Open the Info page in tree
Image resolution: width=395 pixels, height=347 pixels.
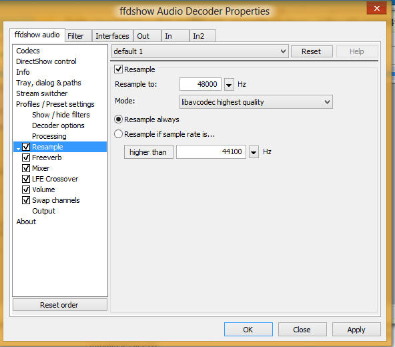coord(23,72)
